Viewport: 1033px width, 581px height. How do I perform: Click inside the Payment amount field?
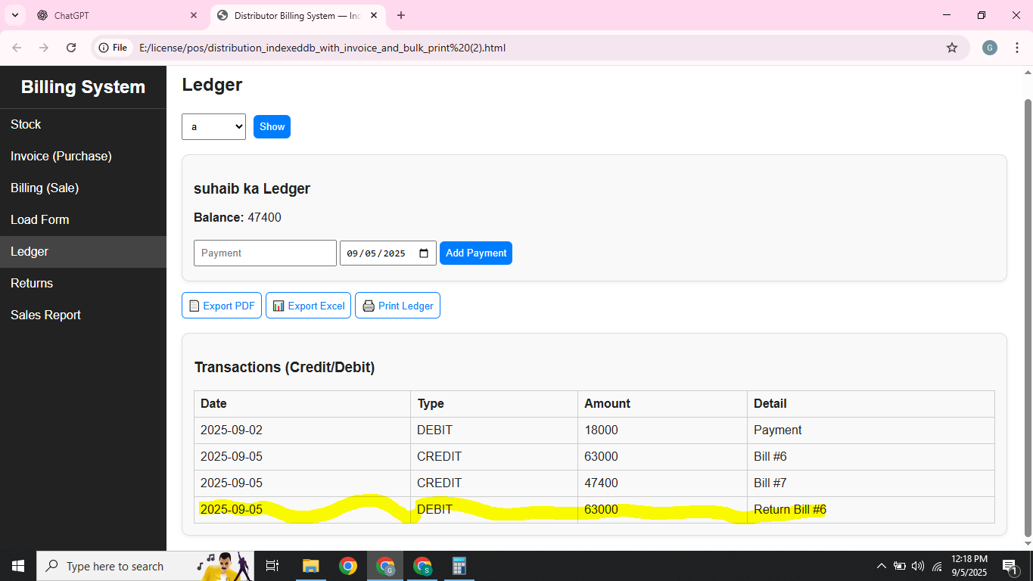click(264, 253)
